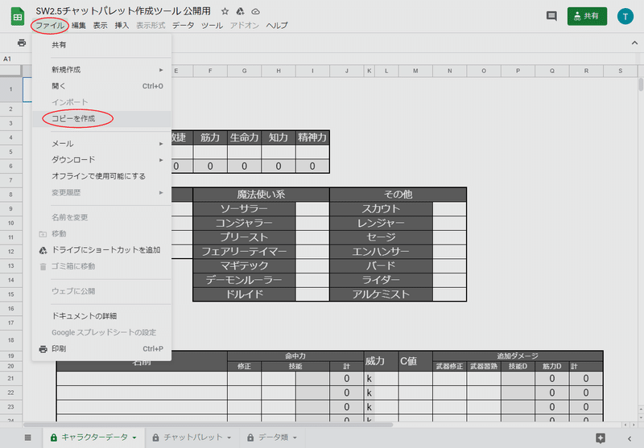Click the デーモンルーラー cell
Screen dimensions: 644x448
pyautogui.click(x=245, y=280)
